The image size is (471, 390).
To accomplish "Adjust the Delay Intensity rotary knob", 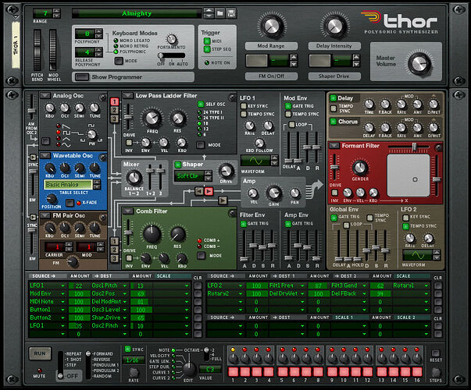I will click(x=334, y=26).
